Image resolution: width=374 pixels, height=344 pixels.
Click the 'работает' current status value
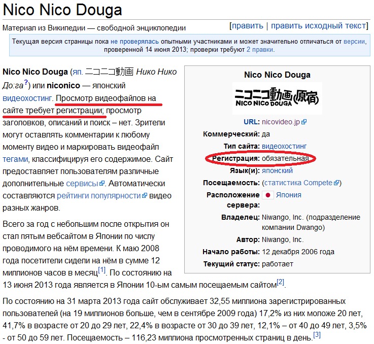(278, 264)
